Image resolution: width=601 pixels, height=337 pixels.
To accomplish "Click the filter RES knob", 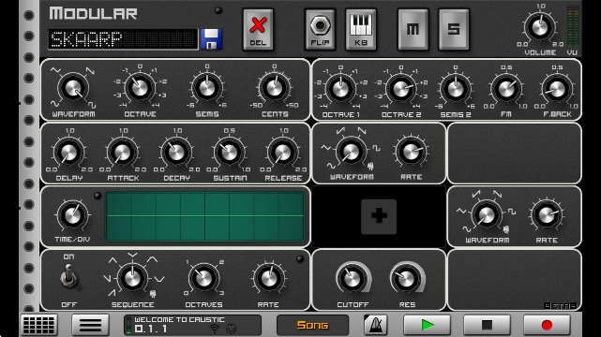I will tap(407, 278).
